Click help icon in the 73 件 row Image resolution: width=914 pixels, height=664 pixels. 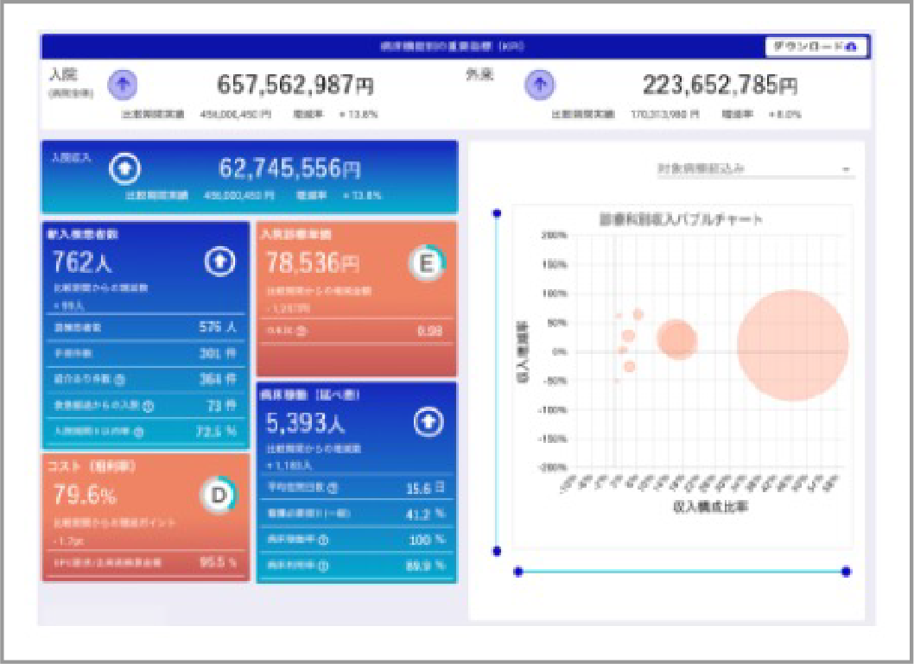[x=148, y=406]
